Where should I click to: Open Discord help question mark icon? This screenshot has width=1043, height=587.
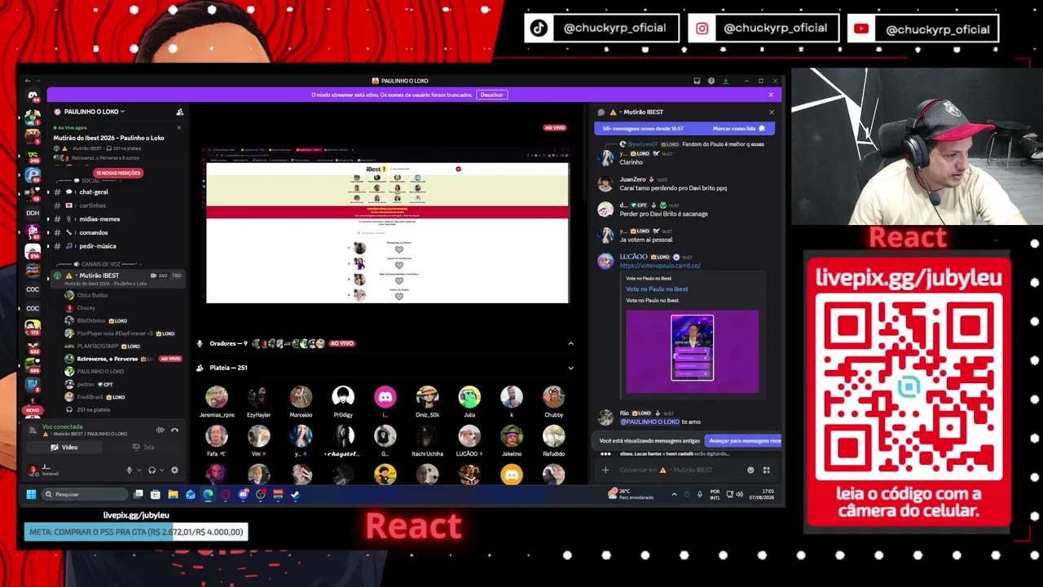pos(711,81)
